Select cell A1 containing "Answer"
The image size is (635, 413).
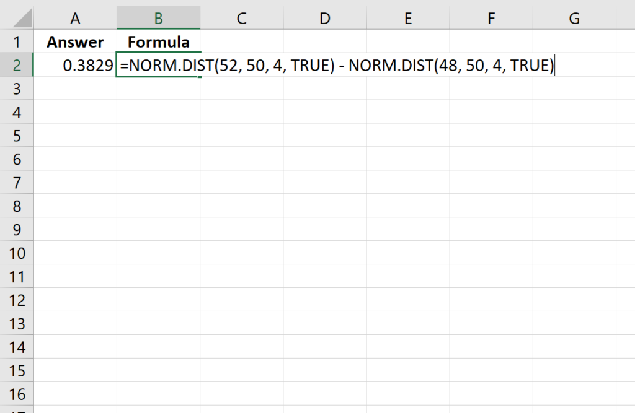[75, 41]
